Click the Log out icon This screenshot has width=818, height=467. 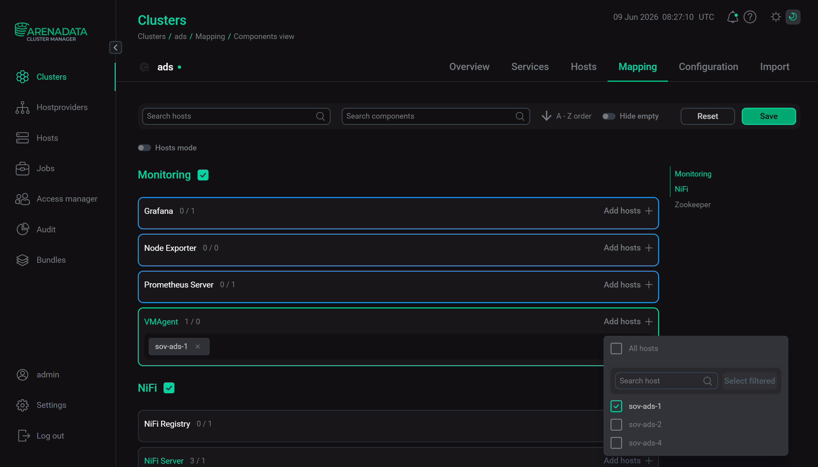(24, 436)
